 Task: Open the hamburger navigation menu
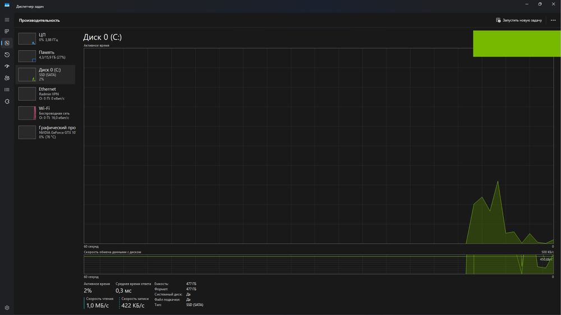7,20
